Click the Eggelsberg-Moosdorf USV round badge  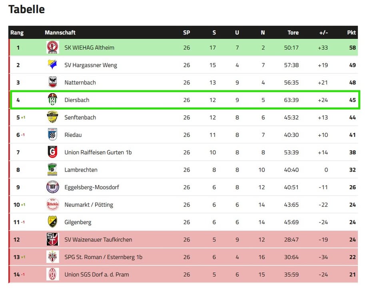pos(53,187)
